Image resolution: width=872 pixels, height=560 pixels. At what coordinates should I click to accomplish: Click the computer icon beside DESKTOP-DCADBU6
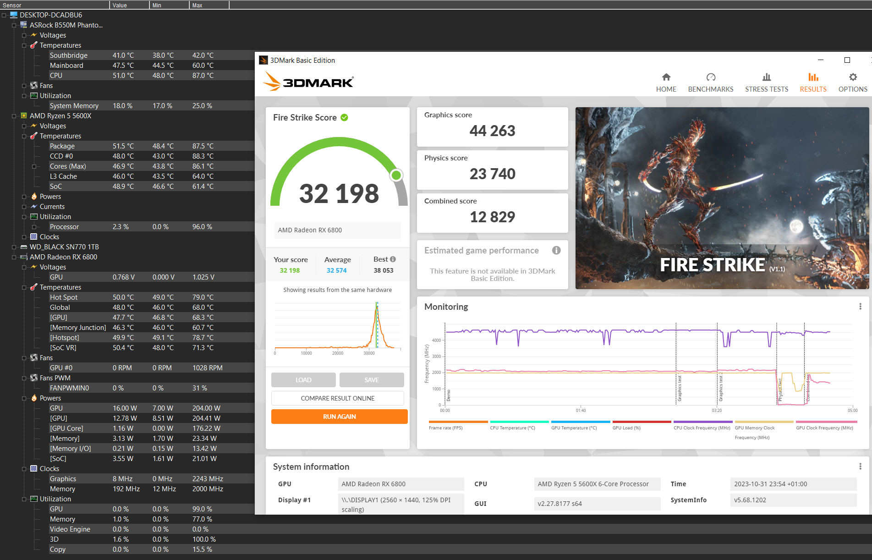point(14,15)
